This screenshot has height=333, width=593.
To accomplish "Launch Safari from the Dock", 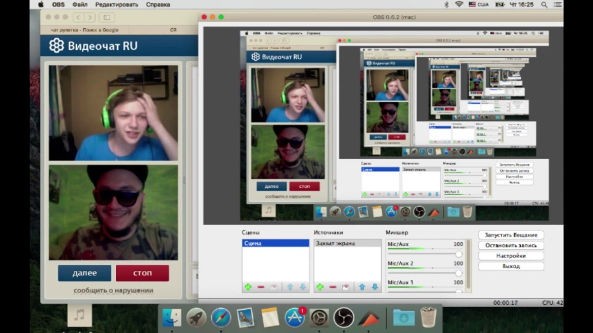I will tap(221, 318).
